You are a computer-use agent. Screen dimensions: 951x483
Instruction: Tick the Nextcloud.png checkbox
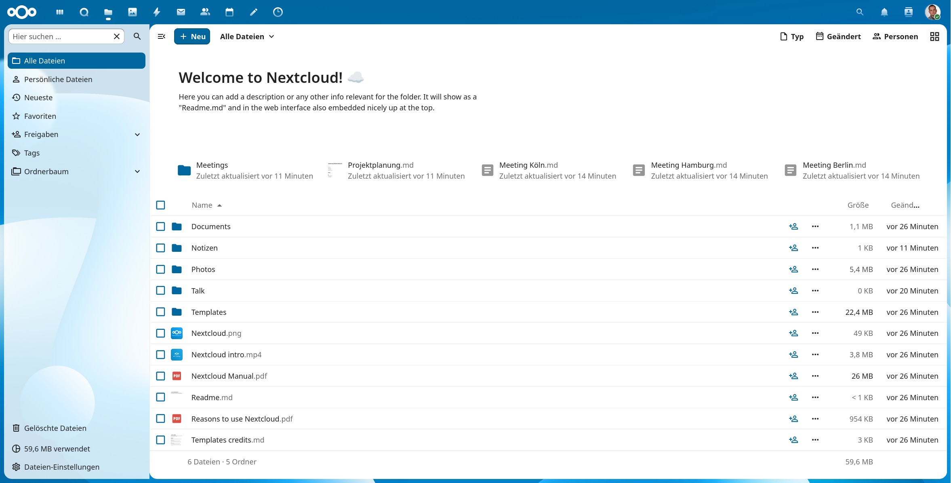pyautogui.click(x=160, y=333)
